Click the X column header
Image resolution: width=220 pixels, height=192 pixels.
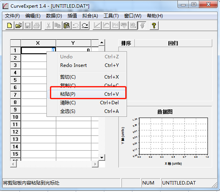click(38, 43)
